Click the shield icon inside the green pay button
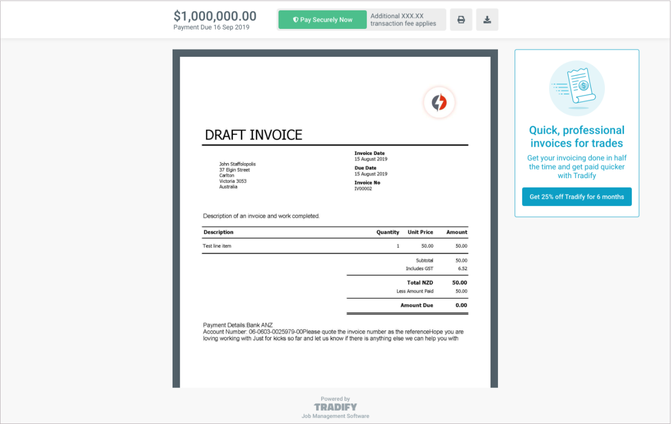Image resolution: width=671 pixels, height=424 pixels. pos(295,19)
